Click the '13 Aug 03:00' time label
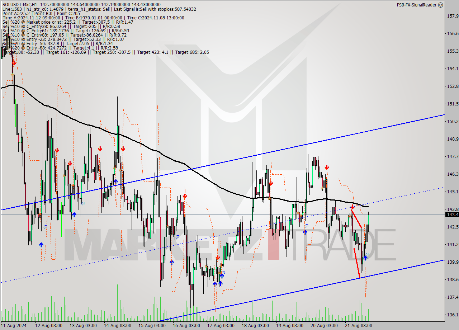 pos(83,325)
